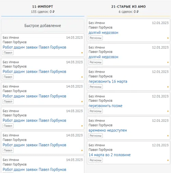Click the '6 сделок: 0 ₽' summary
The height and width of the screenshot is (173, 171).
click(x=129, y=12)
